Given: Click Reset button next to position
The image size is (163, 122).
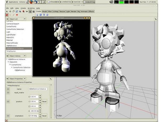Looking at the screenshot, I should click(x=44, y=101).
